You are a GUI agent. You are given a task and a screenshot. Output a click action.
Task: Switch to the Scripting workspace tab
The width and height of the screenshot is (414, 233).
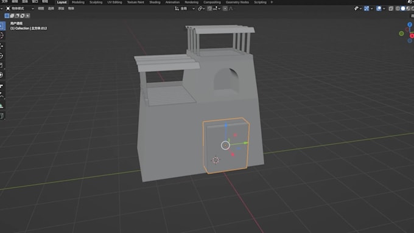point(260,2)
